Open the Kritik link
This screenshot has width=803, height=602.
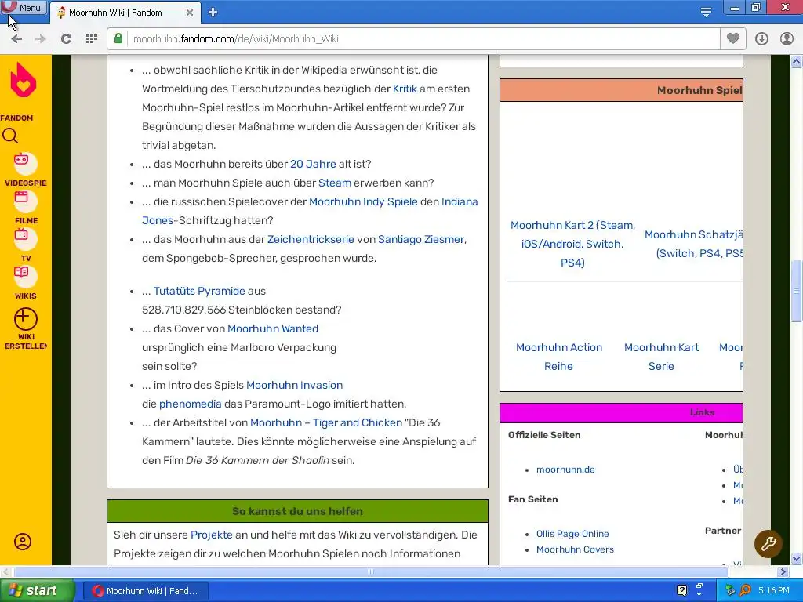tap(405, 89)
